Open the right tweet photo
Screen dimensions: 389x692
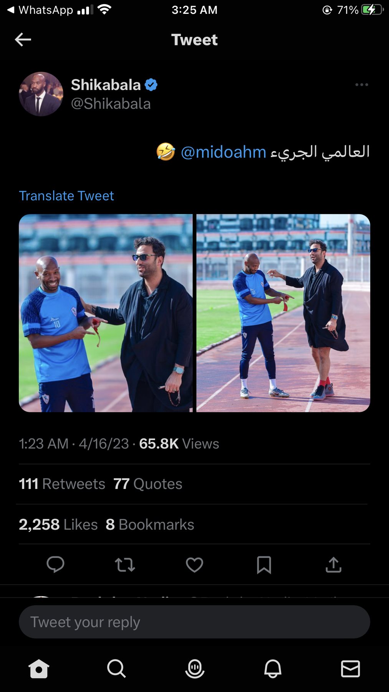pyautogui.click(x=283, y=313)
